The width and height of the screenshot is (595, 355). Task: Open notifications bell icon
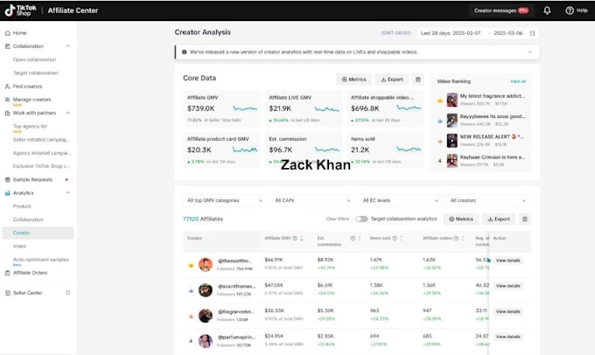pyautogui.click(x=547, y=10)
